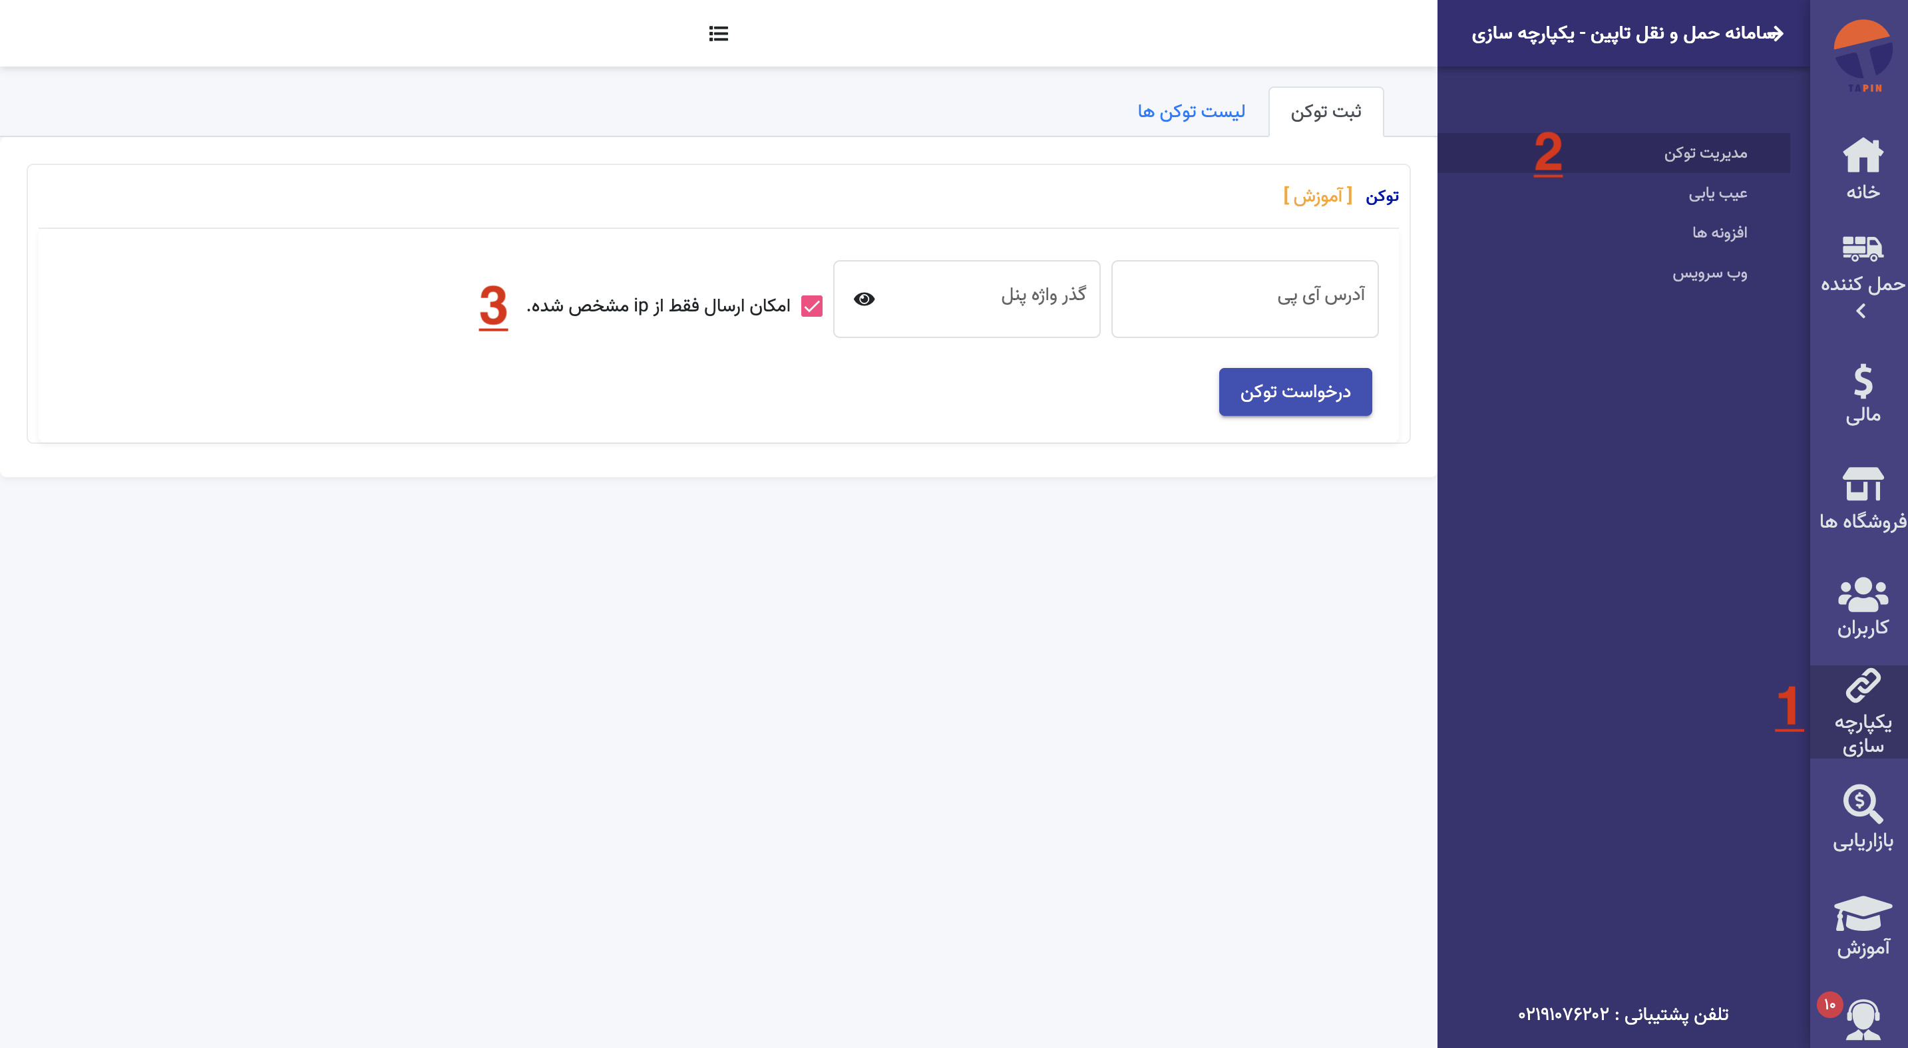Toggle the send-only-from-specified-ip checkbox

point(812,306)
